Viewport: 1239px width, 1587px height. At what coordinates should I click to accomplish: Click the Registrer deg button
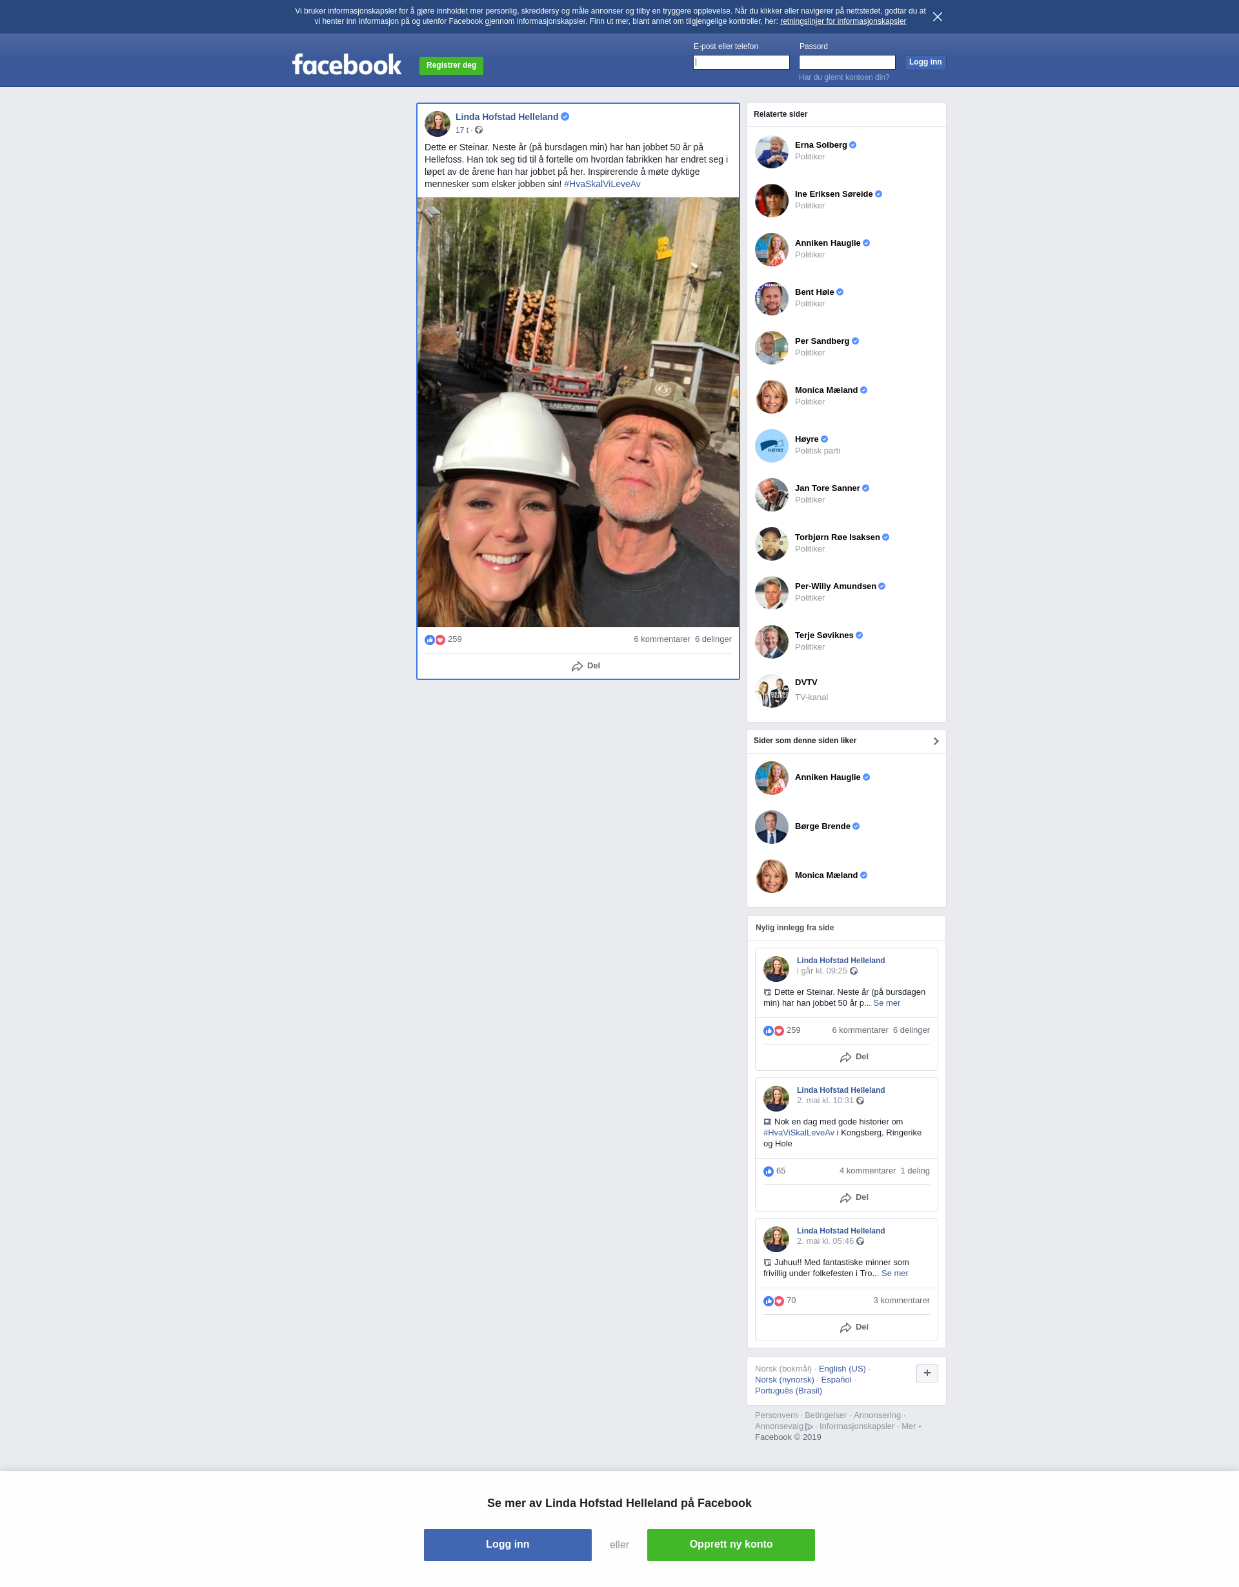pos(451,65)
